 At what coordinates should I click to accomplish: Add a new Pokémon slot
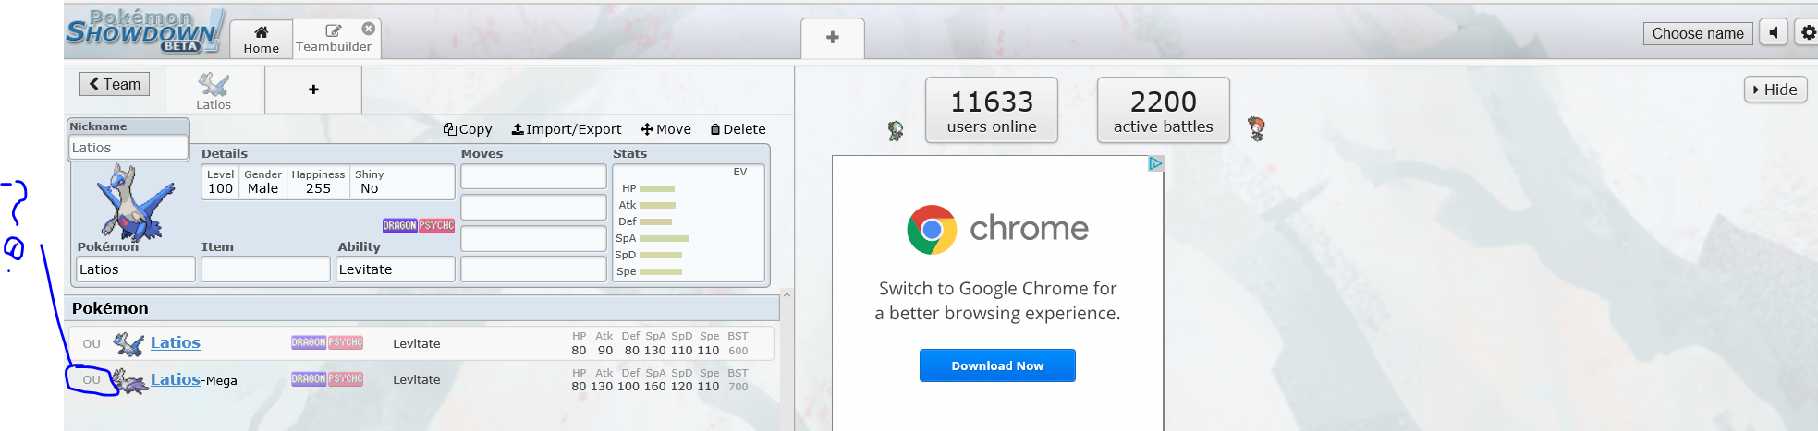click(313, 90)
